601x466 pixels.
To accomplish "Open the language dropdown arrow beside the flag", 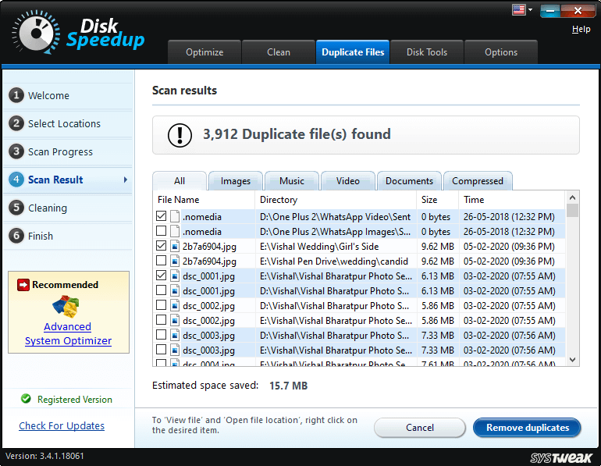I will point(531,9).
